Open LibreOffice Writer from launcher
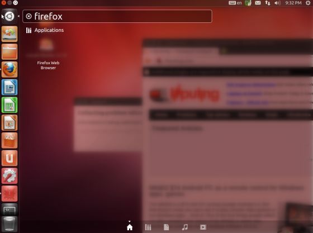This screenshot has height=233, width=313. [x=10, y=87]
